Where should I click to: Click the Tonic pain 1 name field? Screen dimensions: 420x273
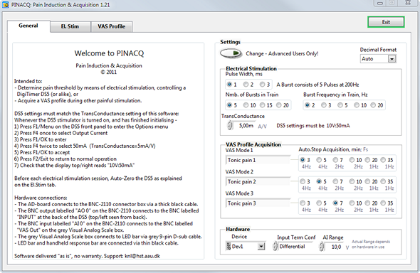[258, 160]
